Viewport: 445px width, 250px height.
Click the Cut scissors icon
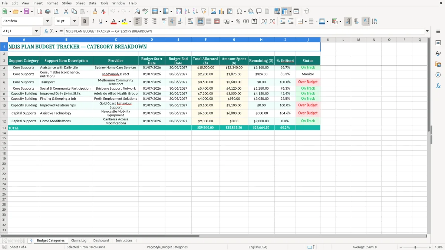66,11
